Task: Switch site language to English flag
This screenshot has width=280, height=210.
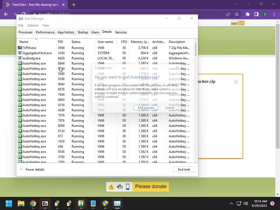Action: coord(241,23)
